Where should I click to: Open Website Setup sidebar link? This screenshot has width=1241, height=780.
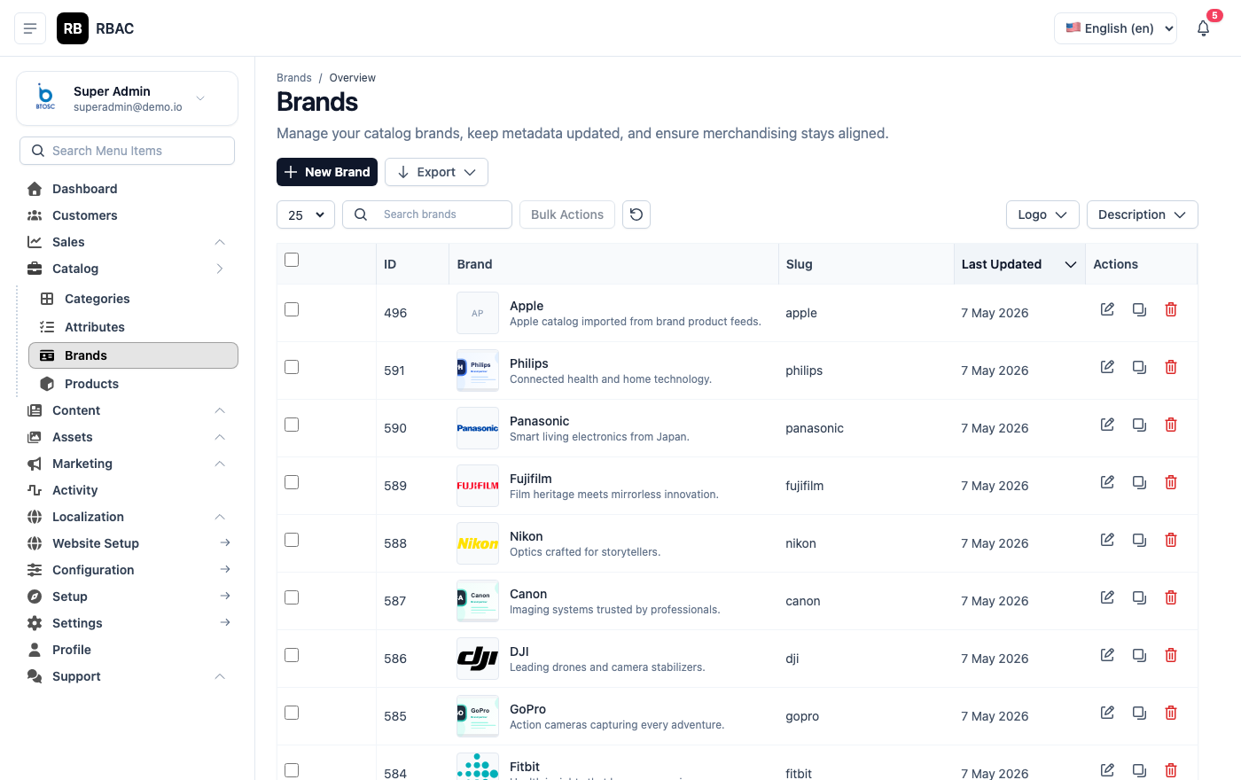[x=95, y=543]
